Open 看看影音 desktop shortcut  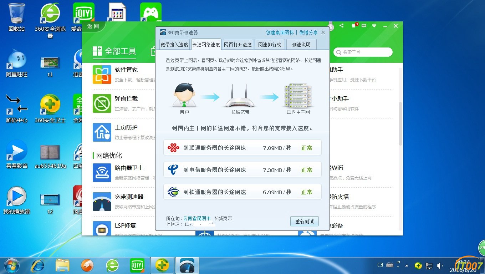point(17,154)
